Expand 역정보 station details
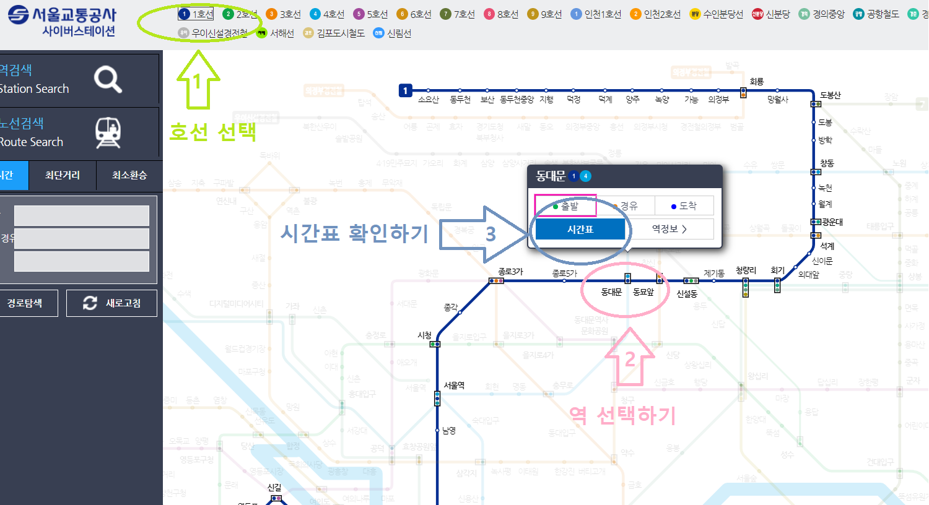This screenshot has width=929, height=505. 668,229
